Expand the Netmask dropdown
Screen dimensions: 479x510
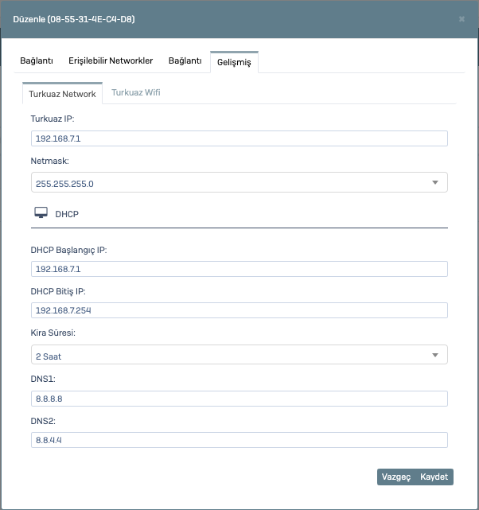pyautogui.click(x=240, y=182)
